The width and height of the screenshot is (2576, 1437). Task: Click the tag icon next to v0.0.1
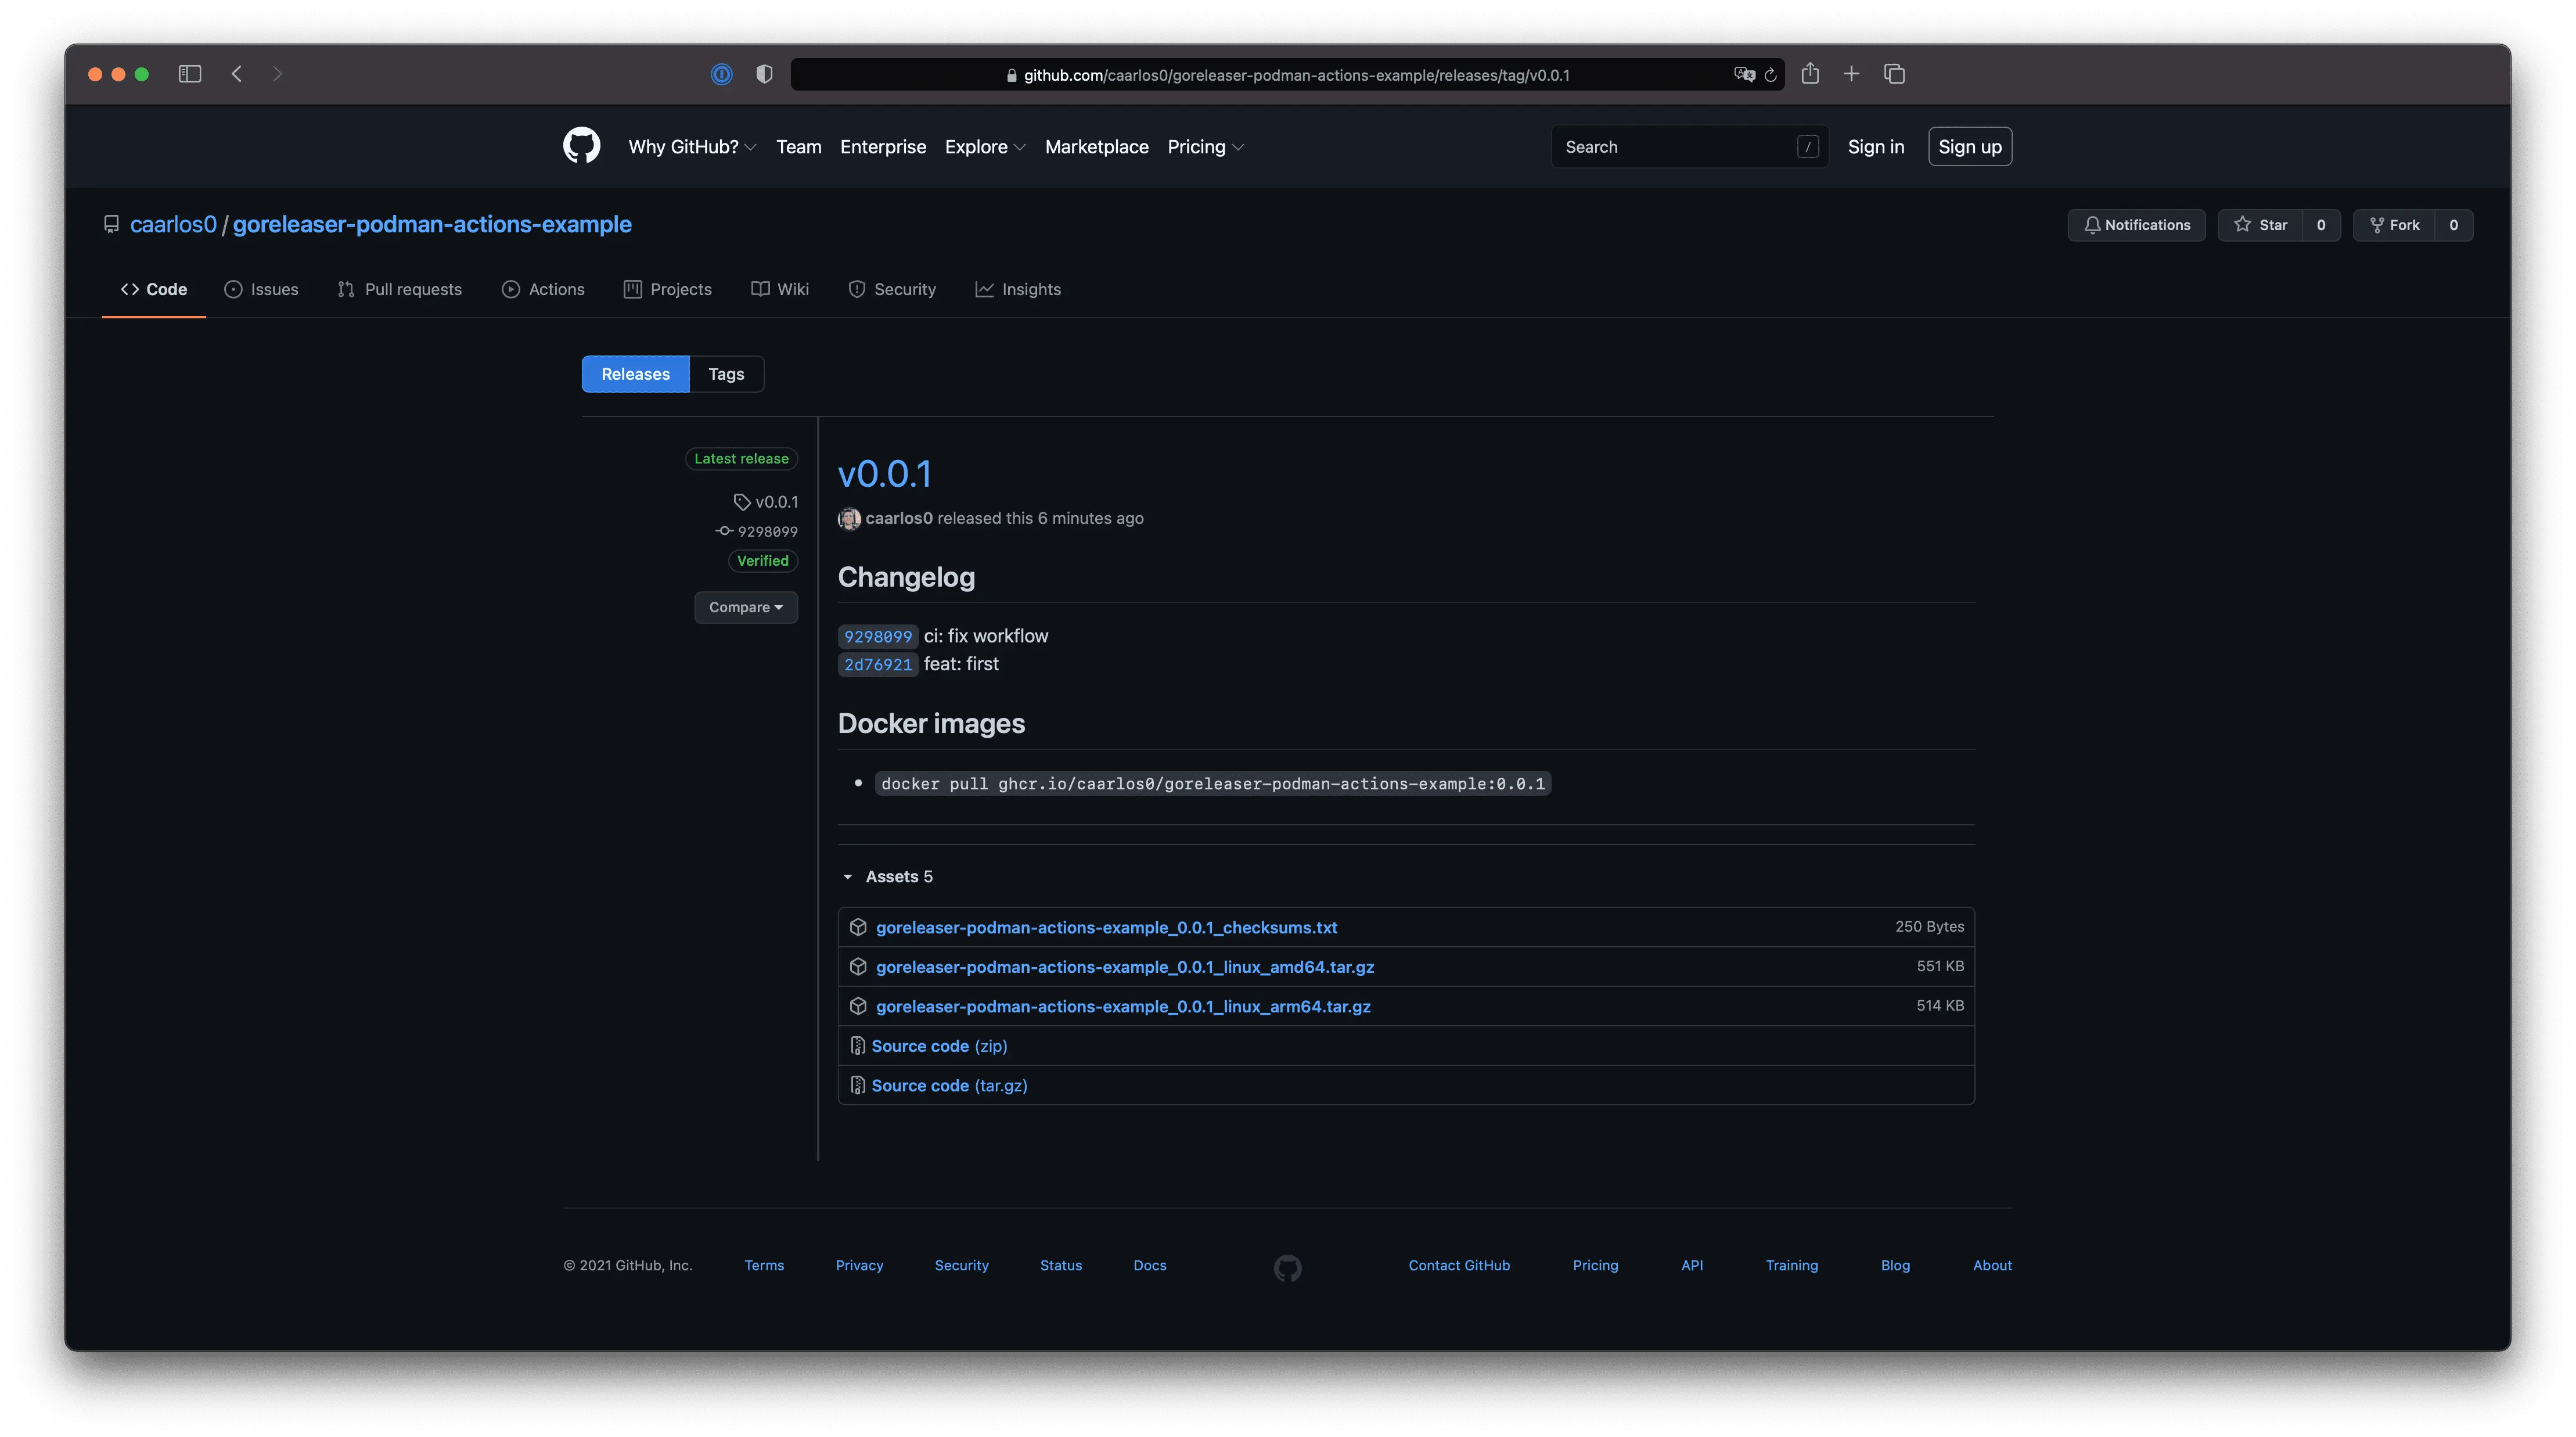pos(741,502)
